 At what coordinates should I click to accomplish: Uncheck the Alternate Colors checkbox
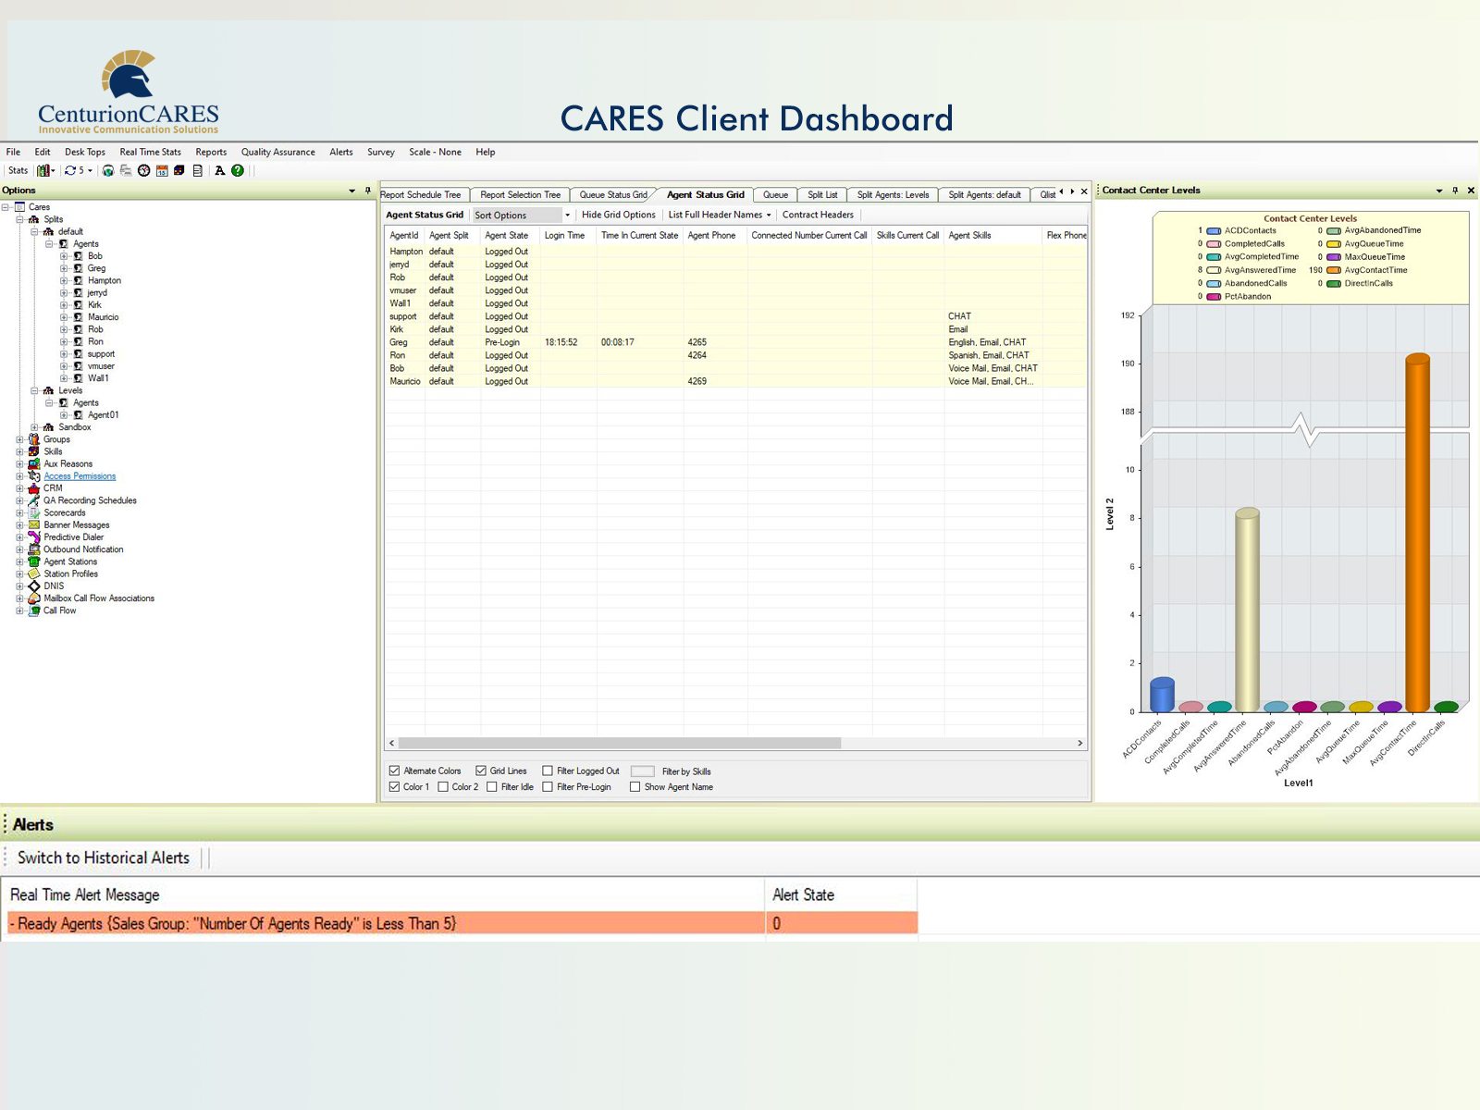[395, 771]
